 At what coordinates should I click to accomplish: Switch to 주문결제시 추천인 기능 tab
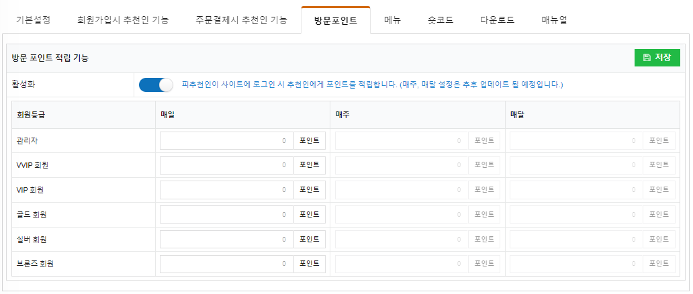241,20
